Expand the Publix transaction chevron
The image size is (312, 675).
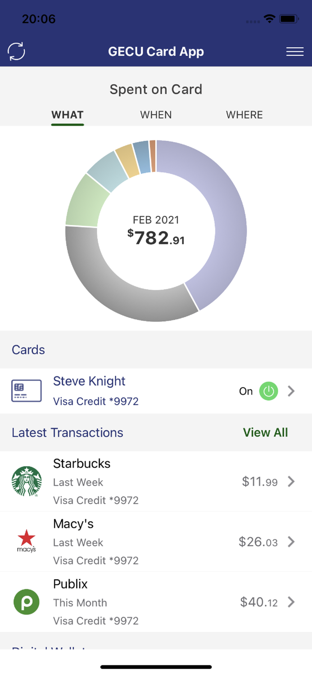pos(291,602)
